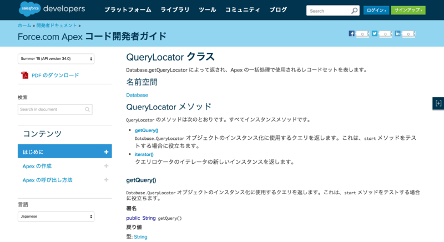Expand the はじめに section plus icon
The height and width of the screenshot is (242, 444).
pos(106,152)
